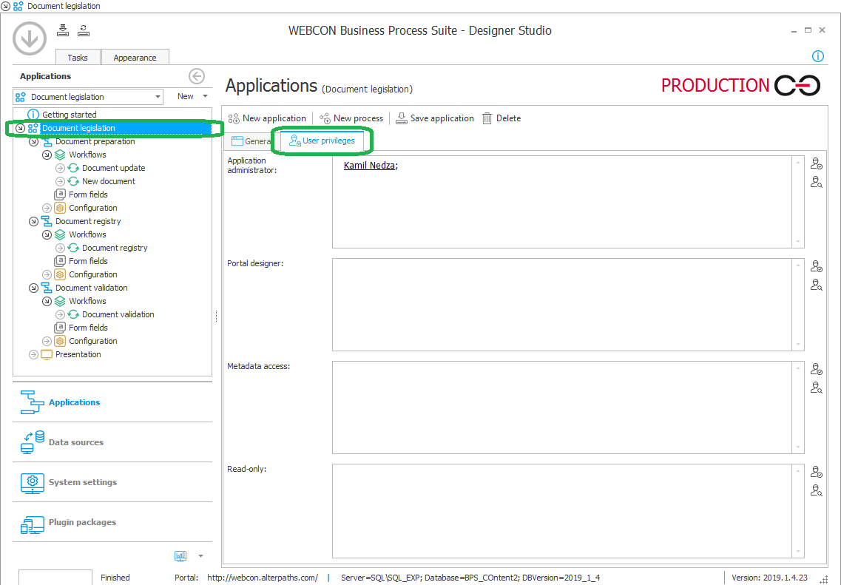Image resolution: width=841 pixels, height=585 pixels.
Task: Open the Tasks tab
Action: pos(78,58)
